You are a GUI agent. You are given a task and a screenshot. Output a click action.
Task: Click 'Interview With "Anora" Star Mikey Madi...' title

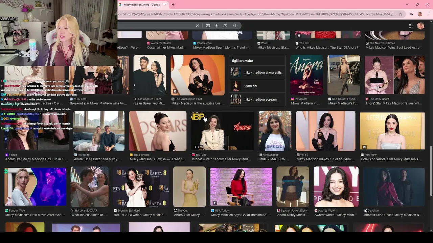pos(222,159)
